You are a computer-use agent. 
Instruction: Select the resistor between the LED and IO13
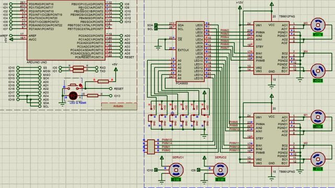[93, 96]
